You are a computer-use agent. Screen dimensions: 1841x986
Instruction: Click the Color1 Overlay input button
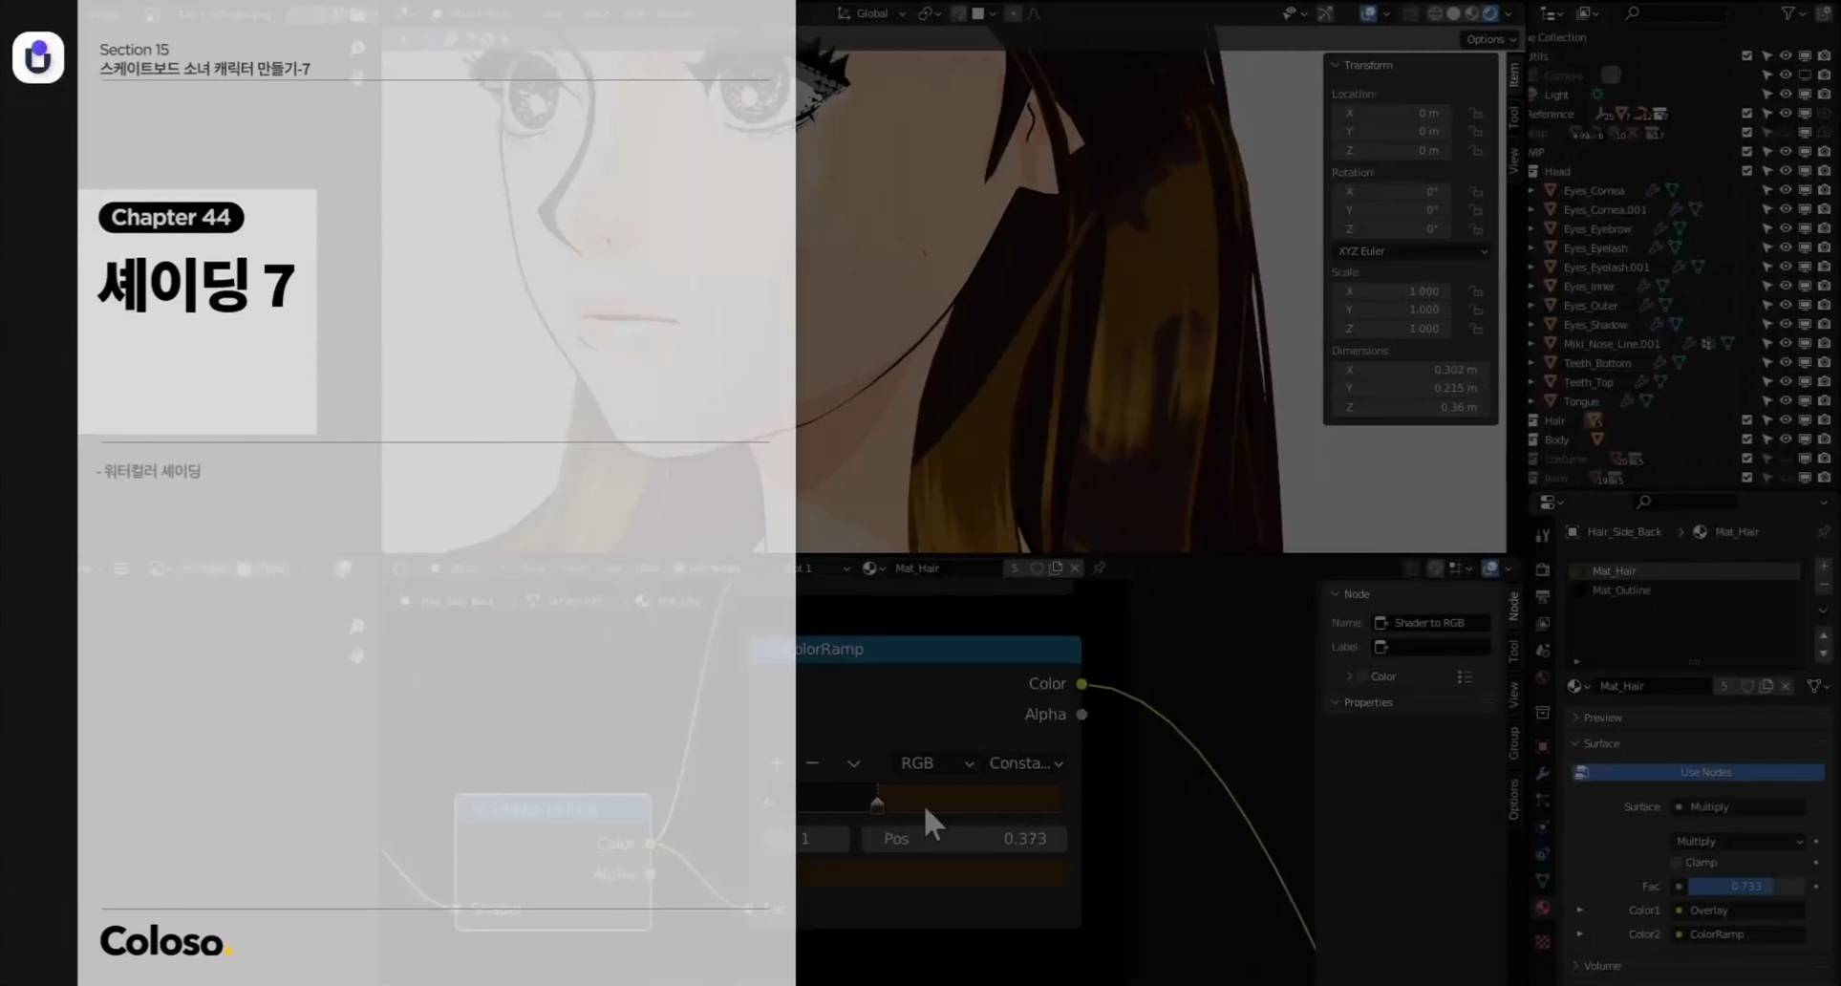point(1739,911)
